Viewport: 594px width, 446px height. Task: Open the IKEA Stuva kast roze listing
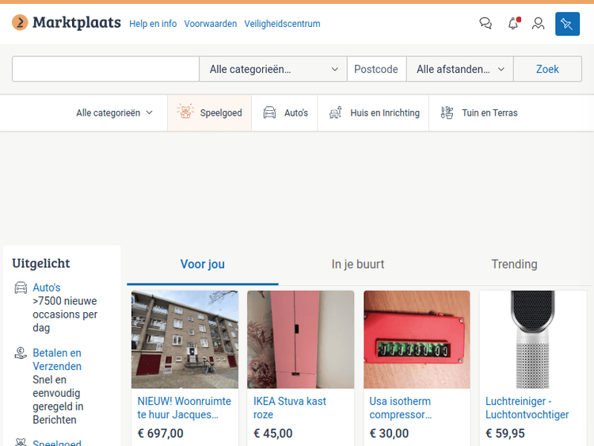(290, 408)
